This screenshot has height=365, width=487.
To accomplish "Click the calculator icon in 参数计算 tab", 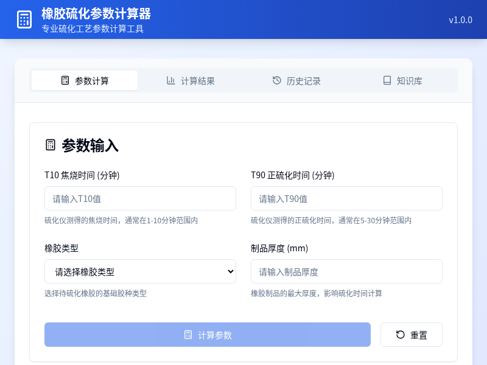I will click(65, 80).
